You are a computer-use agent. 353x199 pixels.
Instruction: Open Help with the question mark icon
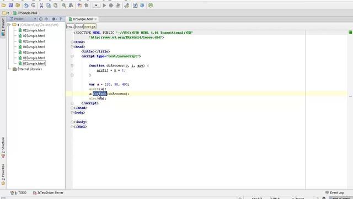[142, 5]
